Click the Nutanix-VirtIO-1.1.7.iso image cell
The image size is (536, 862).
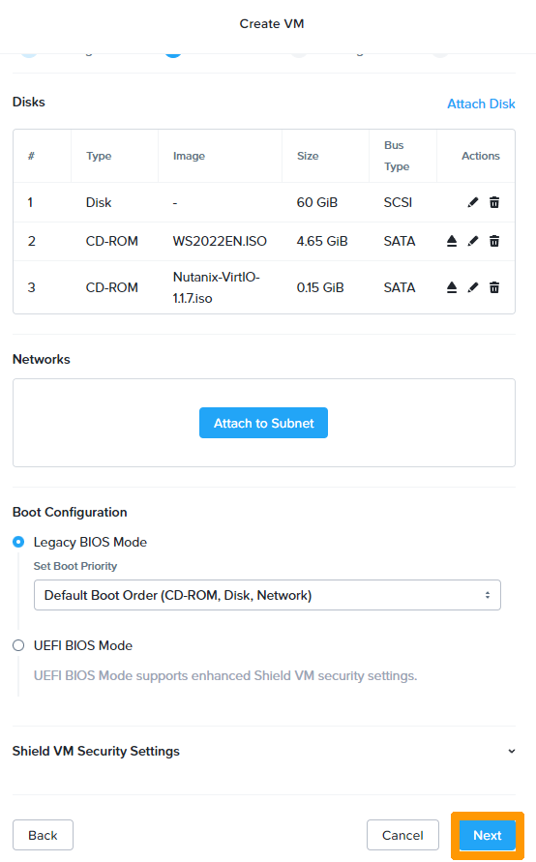coord(216,287)
